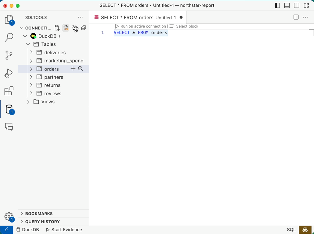Click the SQL language mode indicator
Screen dimensions: 314x234
tap(291, 230)
